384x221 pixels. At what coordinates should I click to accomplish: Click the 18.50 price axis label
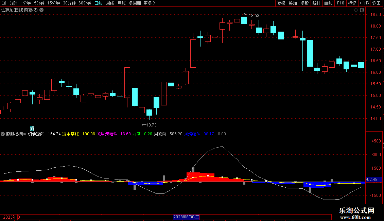click(x=376, y=15)
